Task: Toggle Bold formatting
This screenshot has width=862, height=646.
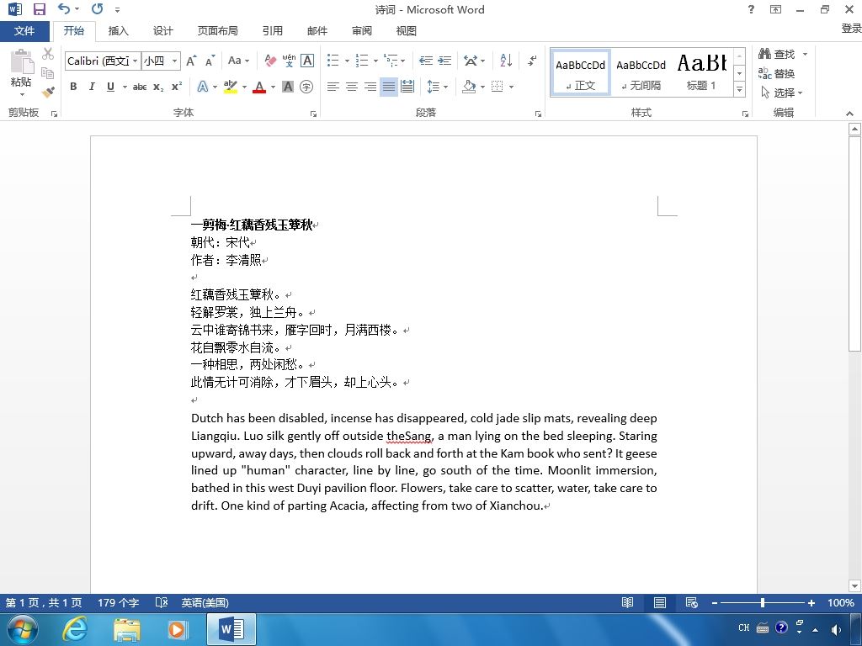Action: click(73, 87)
